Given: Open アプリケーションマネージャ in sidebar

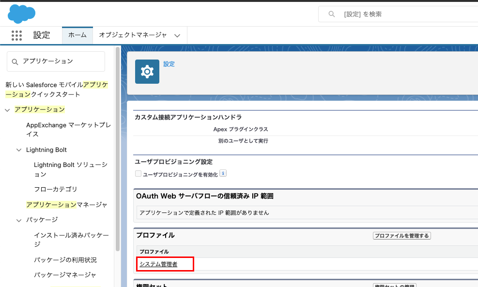Looking at the screenshot, I should (x=67, y=205).
